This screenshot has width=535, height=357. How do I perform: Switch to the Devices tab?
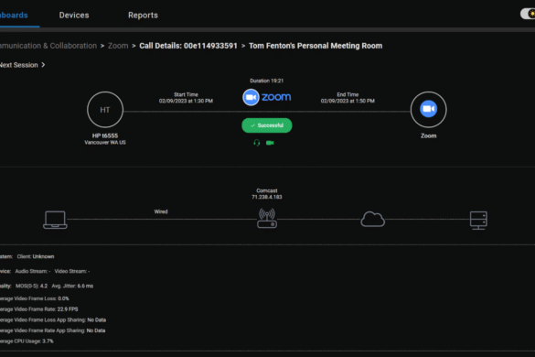point(74,15)
